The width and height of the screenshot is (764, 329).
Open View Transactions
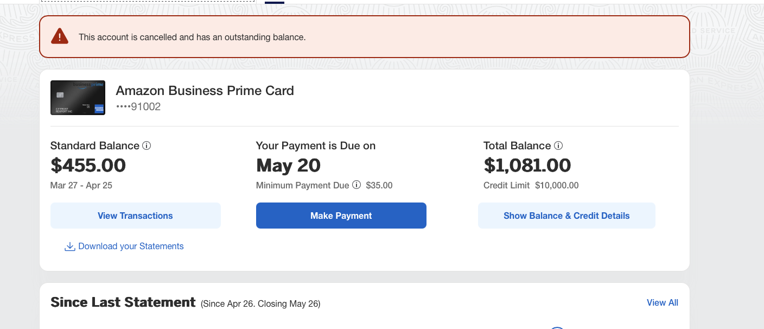(135, 216)
